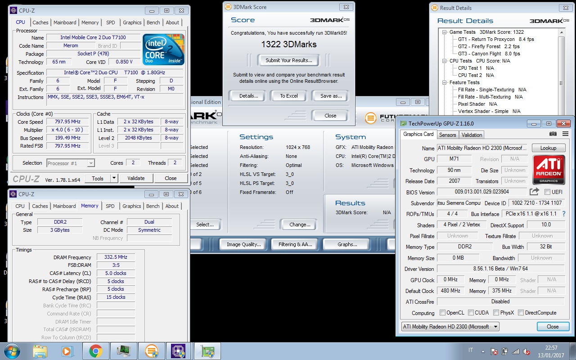Open the taskbar clock showing 22:57
The height and width of the screenshot is (360, 576).
click(551, 351)
